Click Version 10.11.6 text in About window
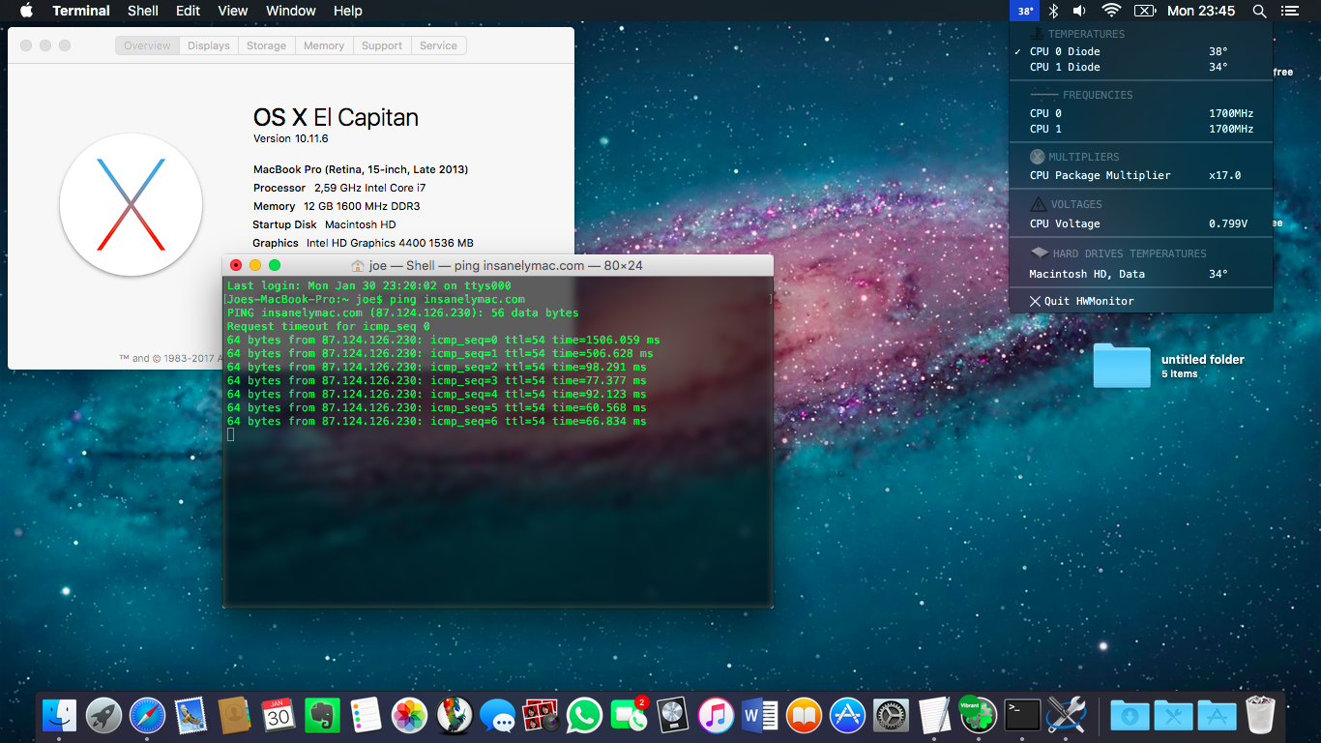The width and height of the screenshot is (1321, 743). pos(291,138)
